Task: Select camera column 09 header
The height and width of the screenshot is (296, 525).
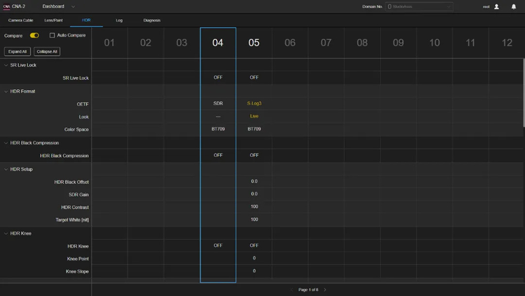Action: pyautogui.click(x=398, y=43)
